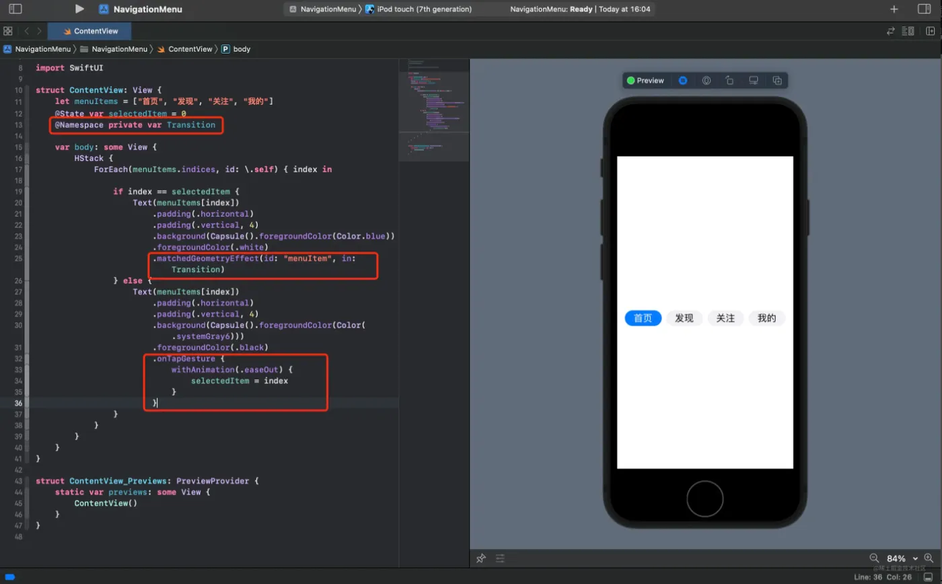Image resolution: width=942 pixels, height=584 pixels.
Task: Go back in editor history
Action: [x=27, y=31]
